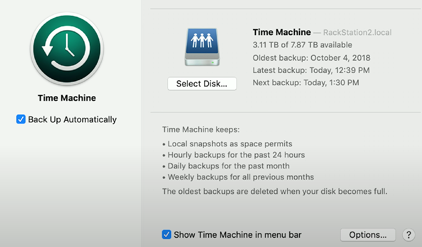
Task: Click the Latest backup Today 12:39 PM line
Action: point(311,70)
